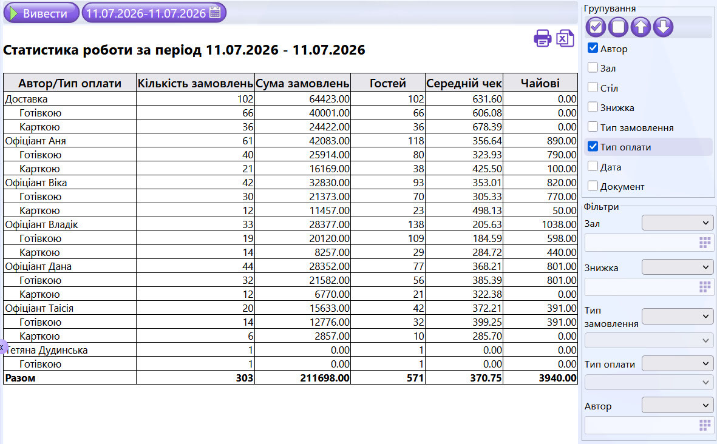The height and width of the screenshot is (444, 717).
Task: Click the total sum 211698.00
Action: point(325,378)
